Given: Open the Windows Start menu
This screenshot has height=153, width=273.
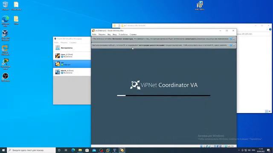Looking at the screenshot, I should click(3, 150).
